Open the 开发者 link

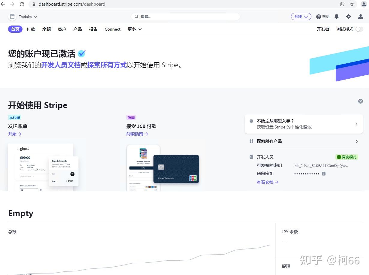(x=323, y=29)
